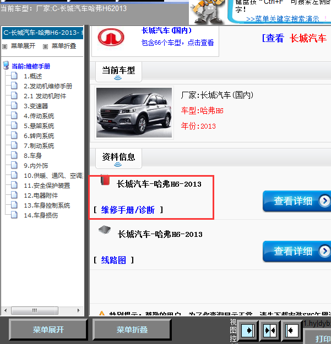331x344 pixels.
Task: Click title 长城汽车-哈弗H6-2013 above 线路图
Action: click(x=160, y=234)
